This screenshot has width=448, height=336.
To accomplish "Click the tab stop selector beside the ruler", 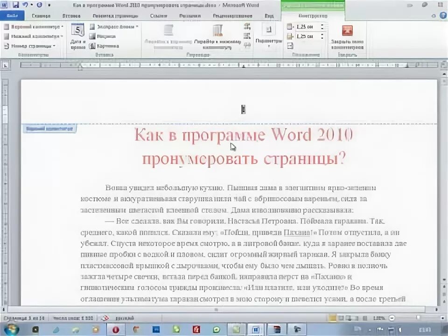I will (x=5, y=65).
